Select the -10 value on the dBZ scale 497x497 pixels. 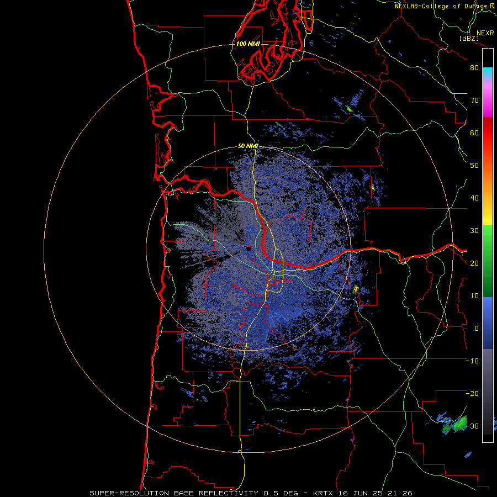[472, 361]
